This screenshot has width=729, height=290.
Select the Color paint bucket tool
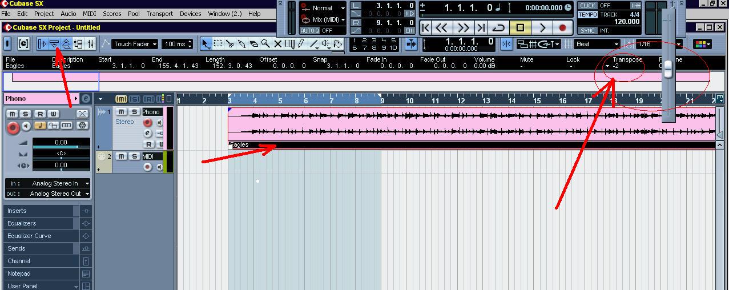tap(338, 44)
